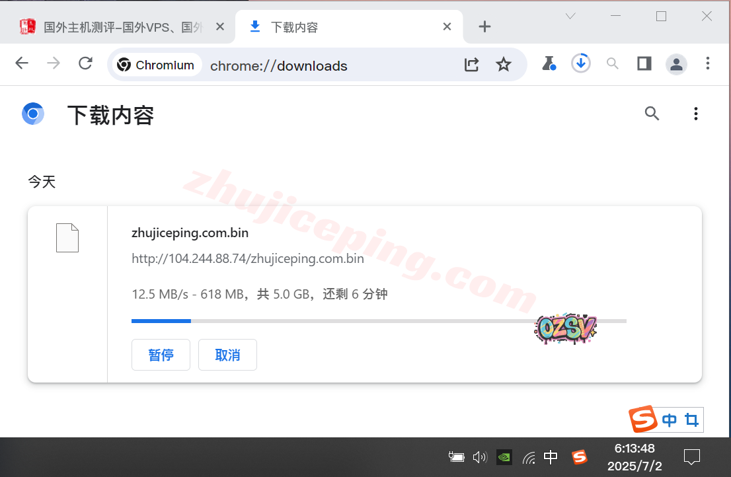Click the zhujiceping.com.bin download URL link
731x477 pixels.
point(248,258)
